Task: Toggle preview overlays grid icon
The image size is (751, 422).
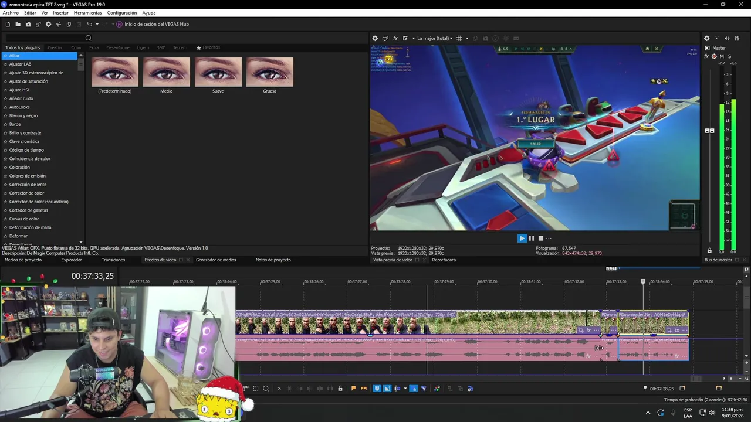Action: pyautogui.click(x=459, y=38)
